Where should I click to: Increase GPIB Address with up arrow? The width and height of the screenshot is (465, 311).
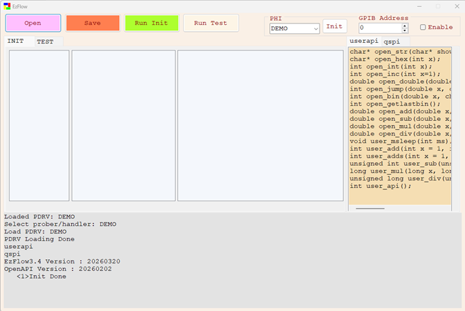point(405,26)
